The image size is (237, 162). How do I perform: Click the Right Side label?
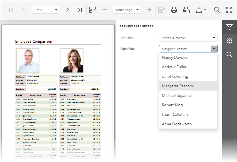pos(128,49)
